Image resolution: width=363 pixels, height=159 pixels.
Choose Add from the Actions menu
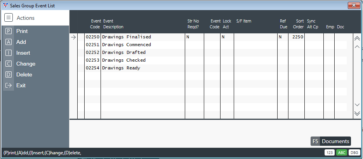click(21, 42)
